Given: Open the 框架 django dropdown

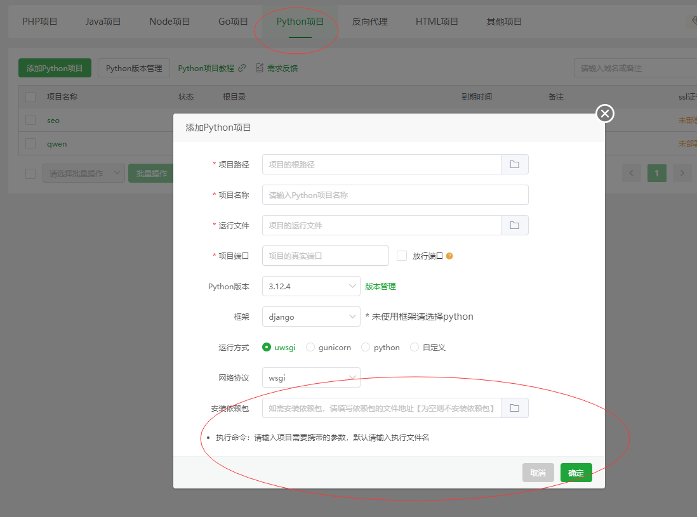Looking at the screenshot, I should click(311, 317).
